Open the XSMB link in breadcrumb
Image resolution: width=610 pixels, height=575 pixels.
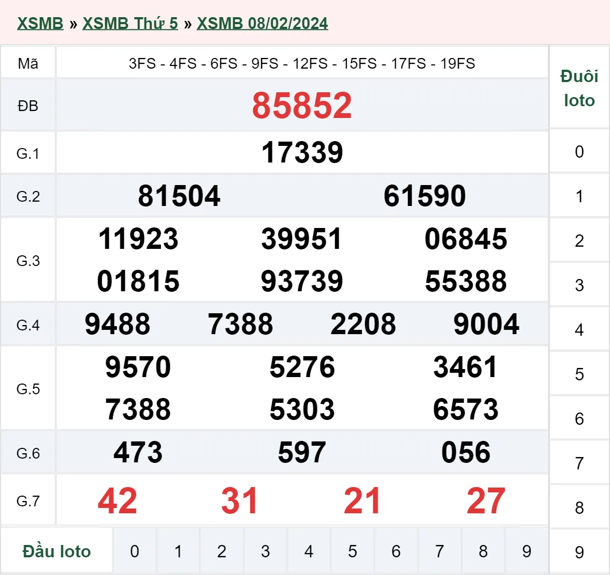coord(40,23)
